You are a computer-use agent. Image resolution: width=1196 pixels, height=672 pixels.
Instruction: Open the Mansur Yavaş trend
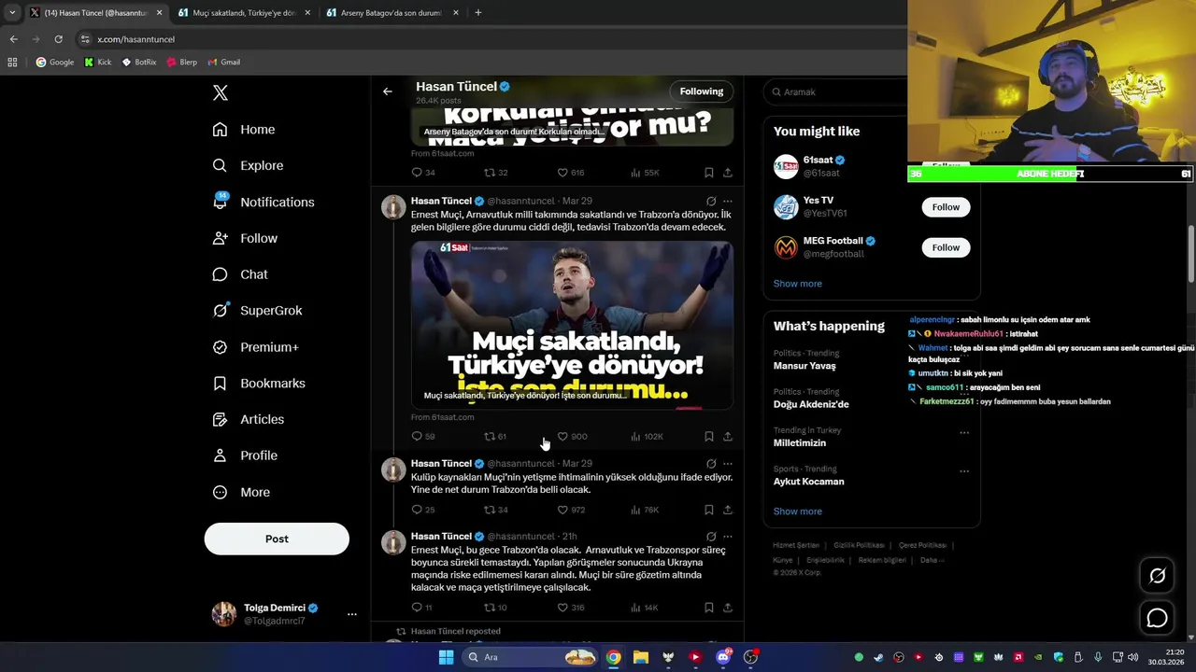804,366
